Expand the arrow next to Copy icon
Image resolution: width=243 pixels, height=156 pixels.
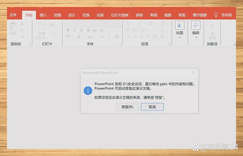(x=27, y=30)
